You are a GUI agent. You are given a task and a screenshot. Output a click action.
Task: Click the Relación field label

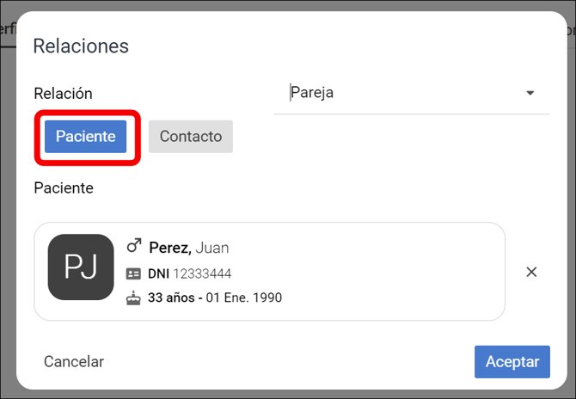(x=63, y=94)
